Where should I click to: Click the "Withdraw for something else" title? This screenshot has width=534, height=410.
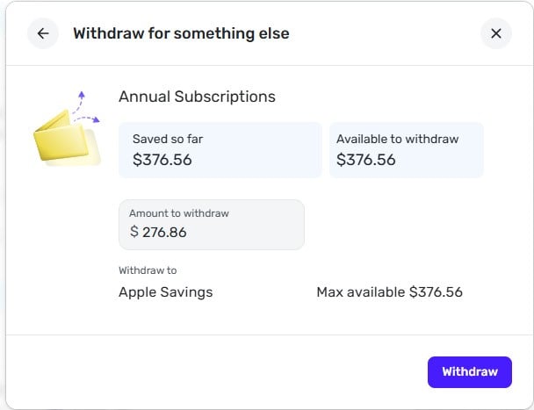(181, 34)
